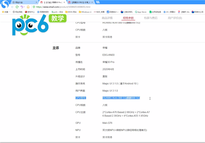
Task: Reload the page with the green refresh icon
Action: point(17,7)
